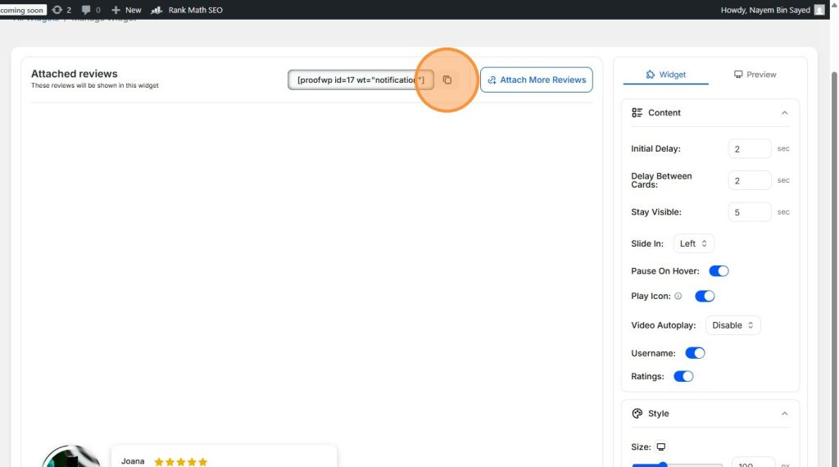The width and height of the screenshot is (839, 467).
Task: Switch to the Preview tab
Action: pos(755,75)
